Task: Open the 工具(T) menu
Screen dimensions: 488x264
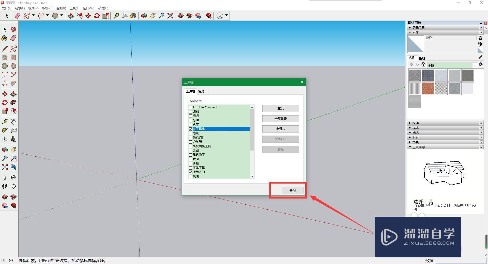Action: (x=74, y=8)
